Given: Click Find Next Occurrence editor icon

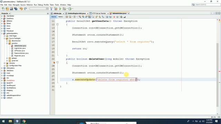Looking at the screenshot, I should click(x=86, y=17).
